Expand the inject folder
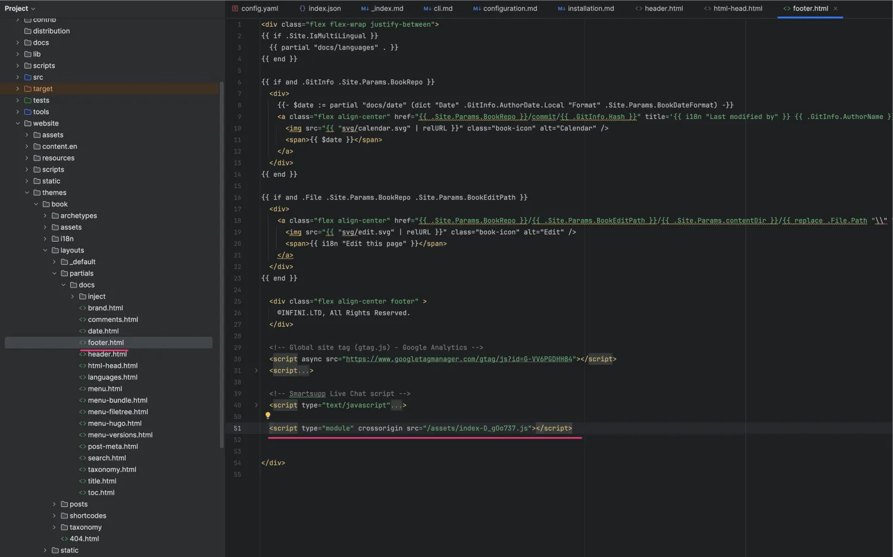The image size is (893, 557). tap(73, 296)
